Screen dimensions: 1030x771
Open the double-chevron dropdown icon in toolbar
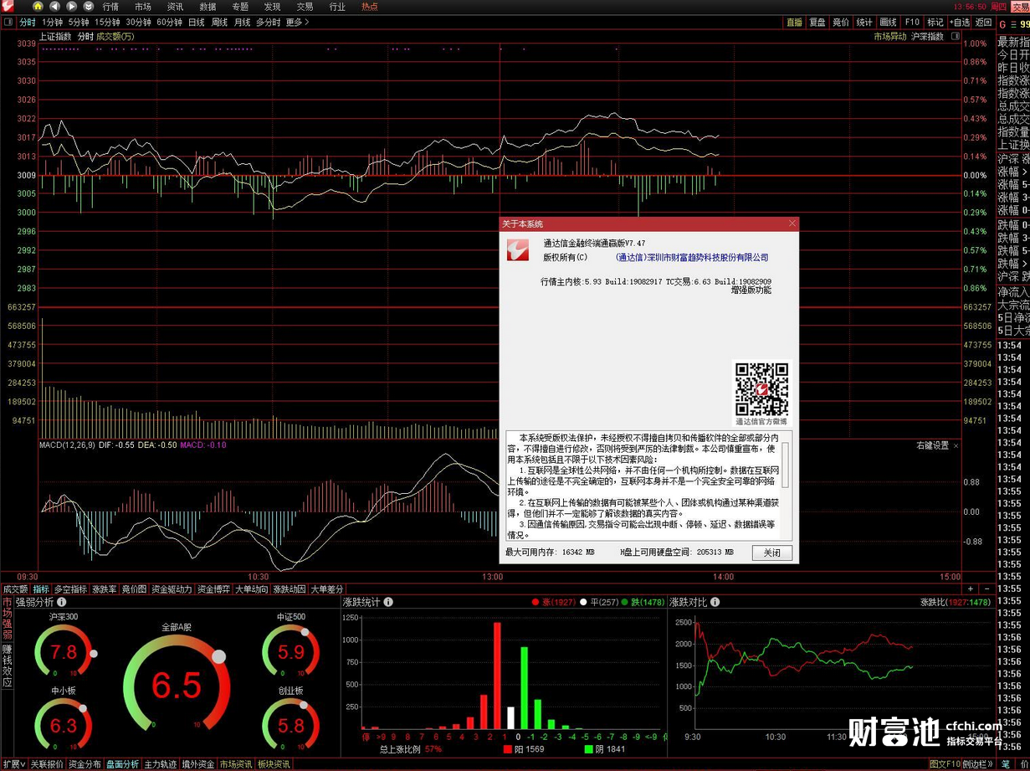88,6
